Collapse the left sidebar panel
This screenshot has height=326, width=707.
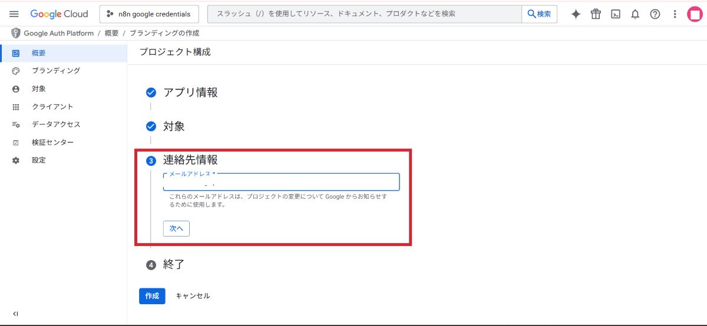click(x=15, y=314)
